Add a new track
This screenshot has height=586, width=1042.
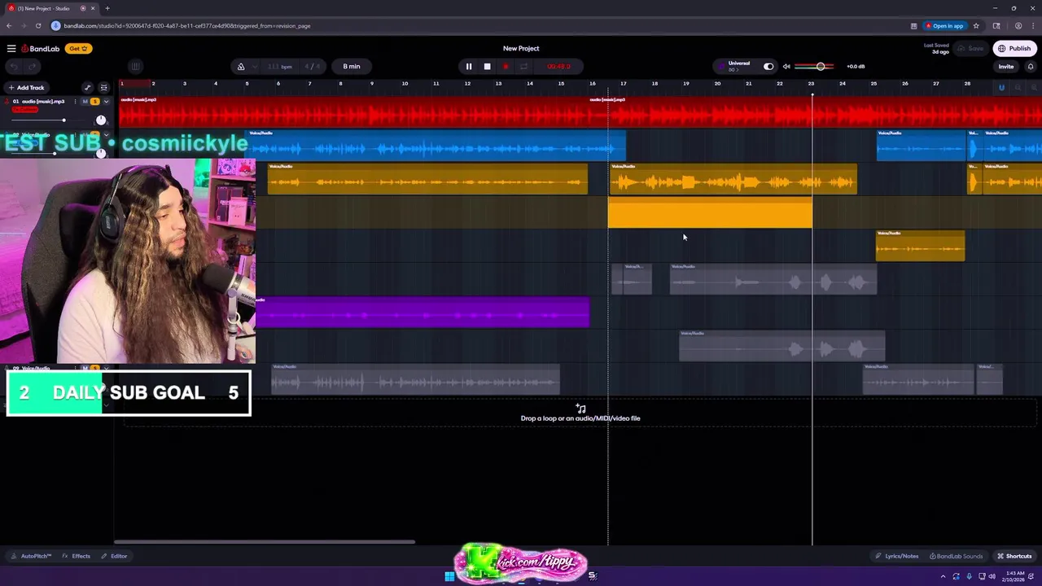click(x=27, y=88)
